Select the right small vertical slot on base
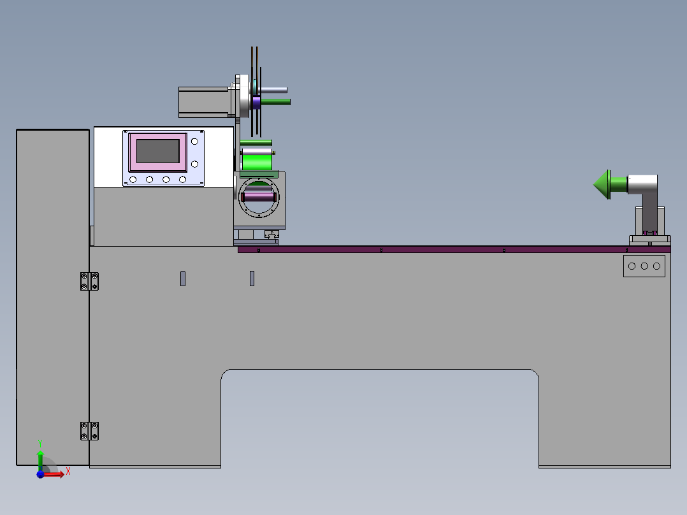 [252, 279]
